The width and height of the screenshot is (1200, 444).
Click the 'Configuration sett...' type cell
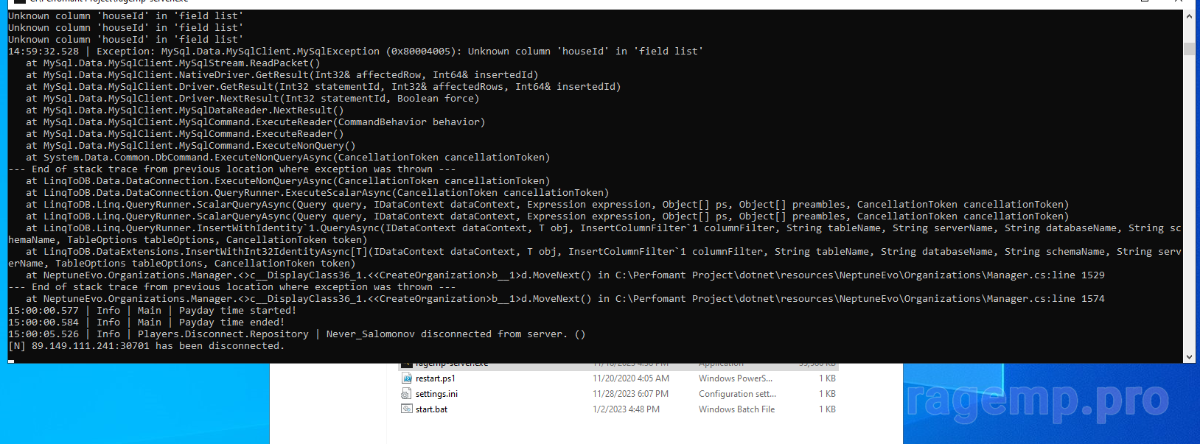click(x=737, y=394)
